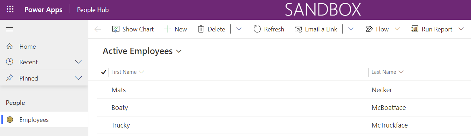The height and width of the screenshot is (136, 471).
Task: Click the Delete trash can icon
Action: [201, 29]
